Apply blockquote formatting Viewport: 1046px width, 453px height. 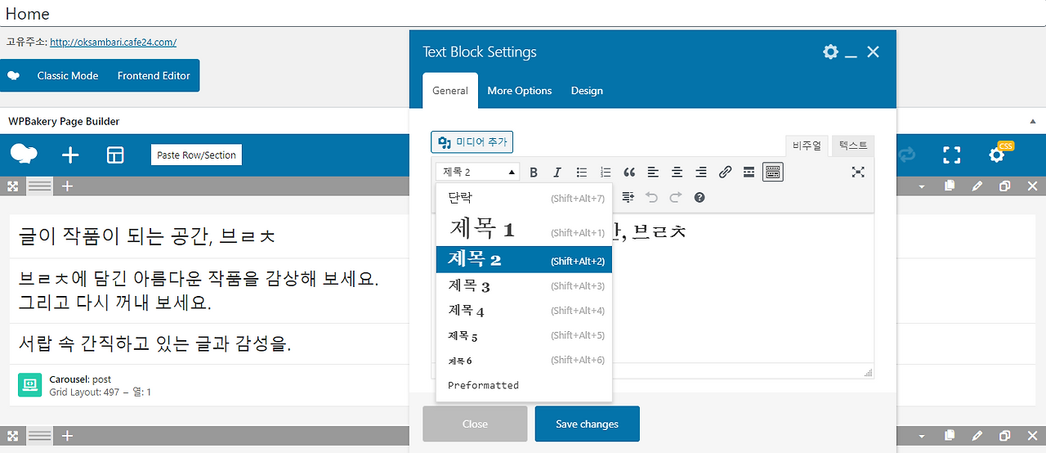629,172
